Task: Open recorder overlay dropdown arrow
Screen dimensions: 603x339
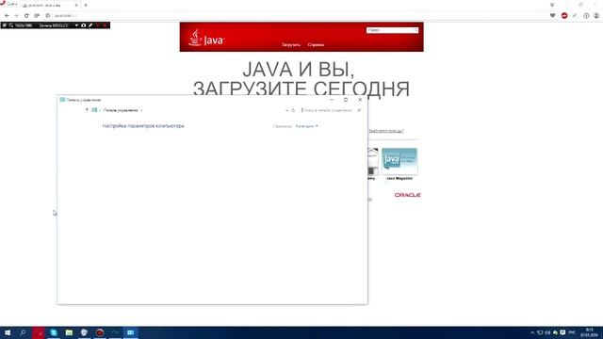Action: [x=76, y=25]
